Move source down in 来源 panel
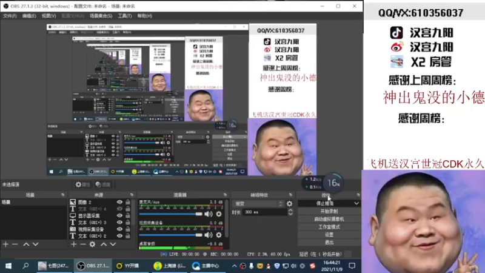This screenshot has height=273, width=485. click(x=113, y=244)
